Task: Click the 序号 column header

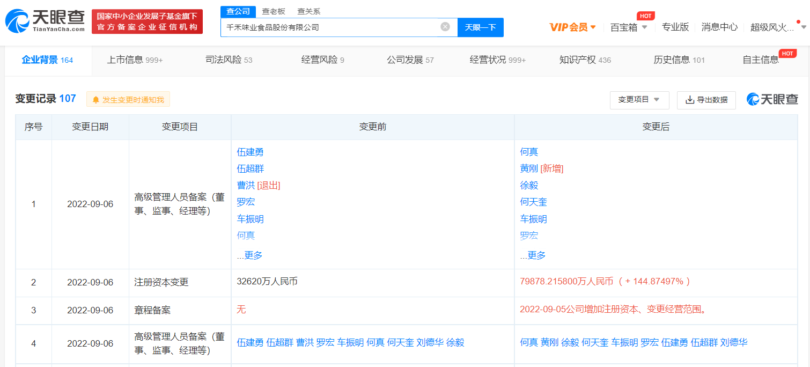Action: tap(33, 127)
